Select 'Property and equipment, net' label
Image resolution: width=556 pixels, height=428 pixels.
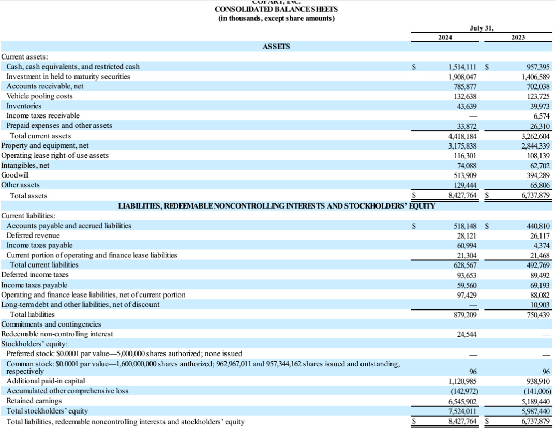(45, 146)
